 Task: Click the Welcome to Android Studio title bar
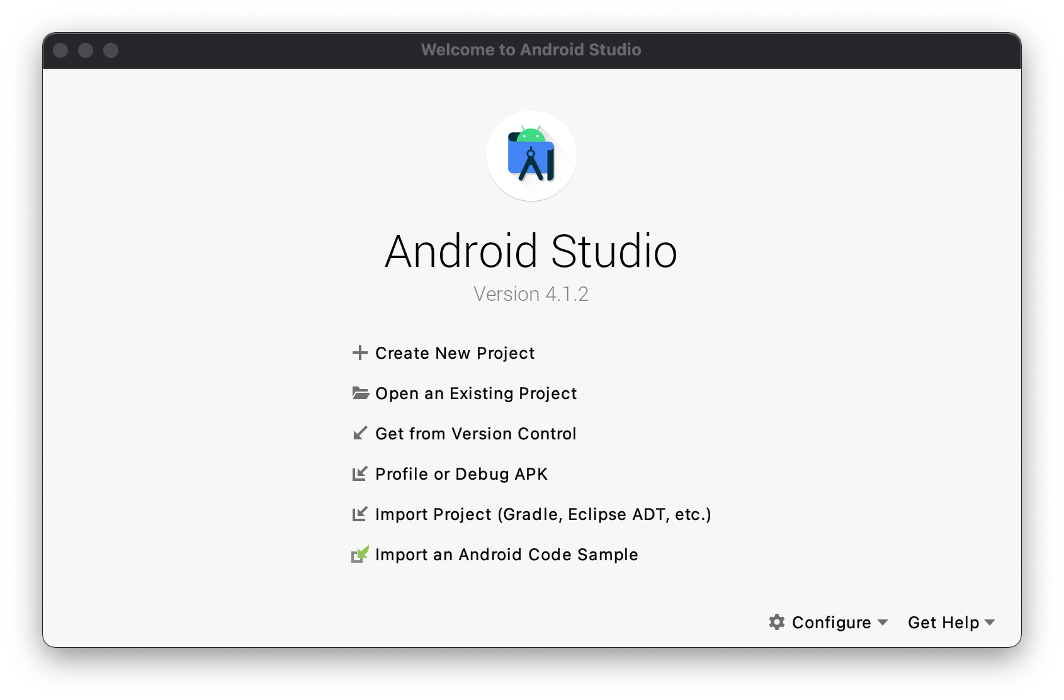(531, 50)
